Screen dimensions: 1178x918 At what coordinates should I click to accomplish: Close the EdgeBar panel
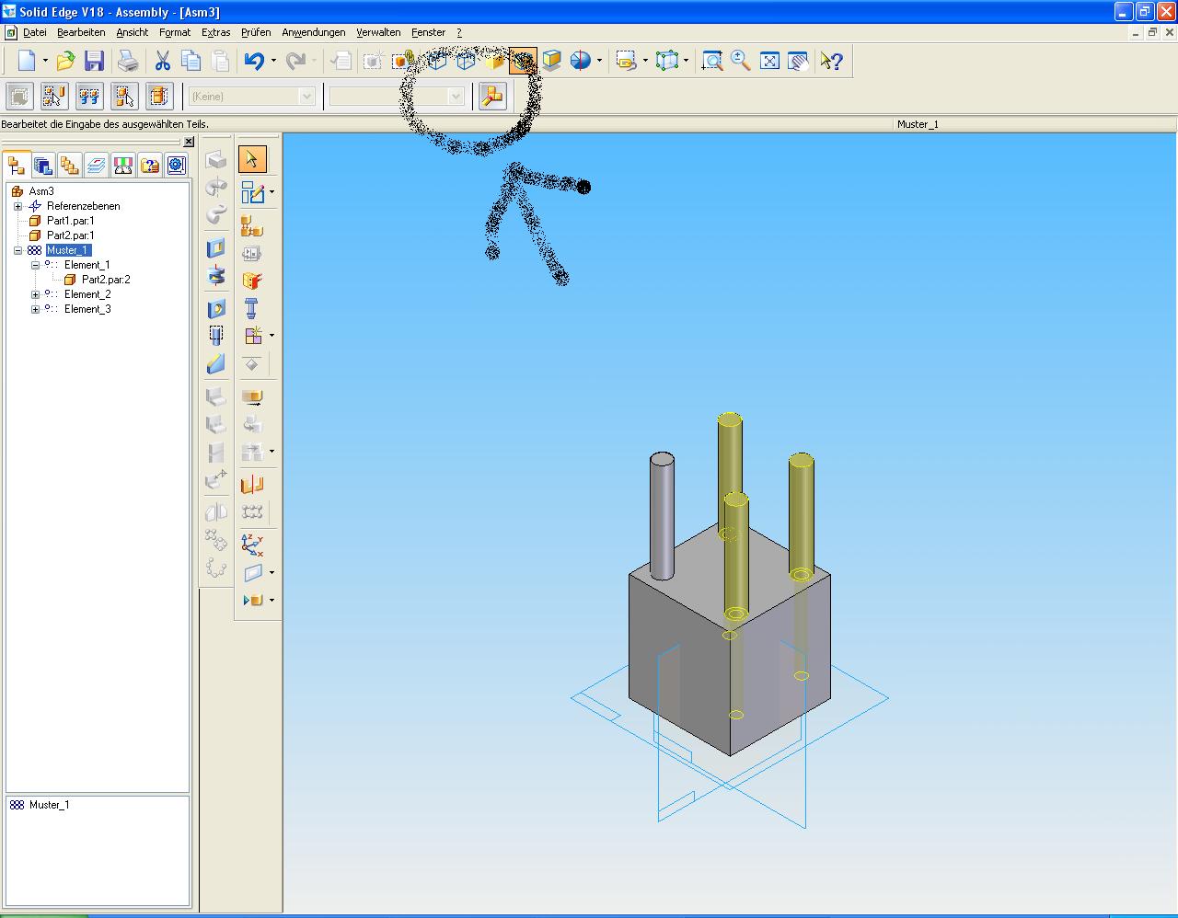[189, 142]
